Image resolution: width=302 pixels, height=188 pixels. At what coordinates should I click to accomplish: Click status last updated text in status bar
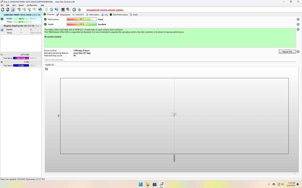tap(22, 179)
